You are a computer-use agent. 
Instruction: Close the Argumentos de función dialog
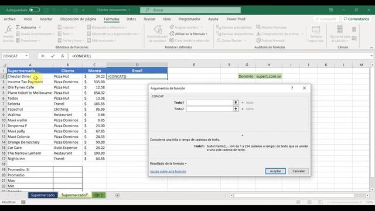(x=304, y=88)
